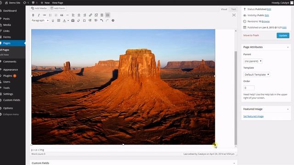Align content to the right
The image size is (294, 165).
tap(85, 15)
